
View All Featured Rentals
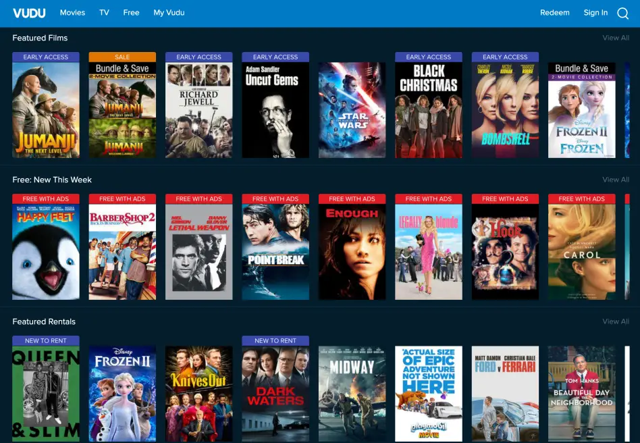pyautogui.click(x=616, y=321)
